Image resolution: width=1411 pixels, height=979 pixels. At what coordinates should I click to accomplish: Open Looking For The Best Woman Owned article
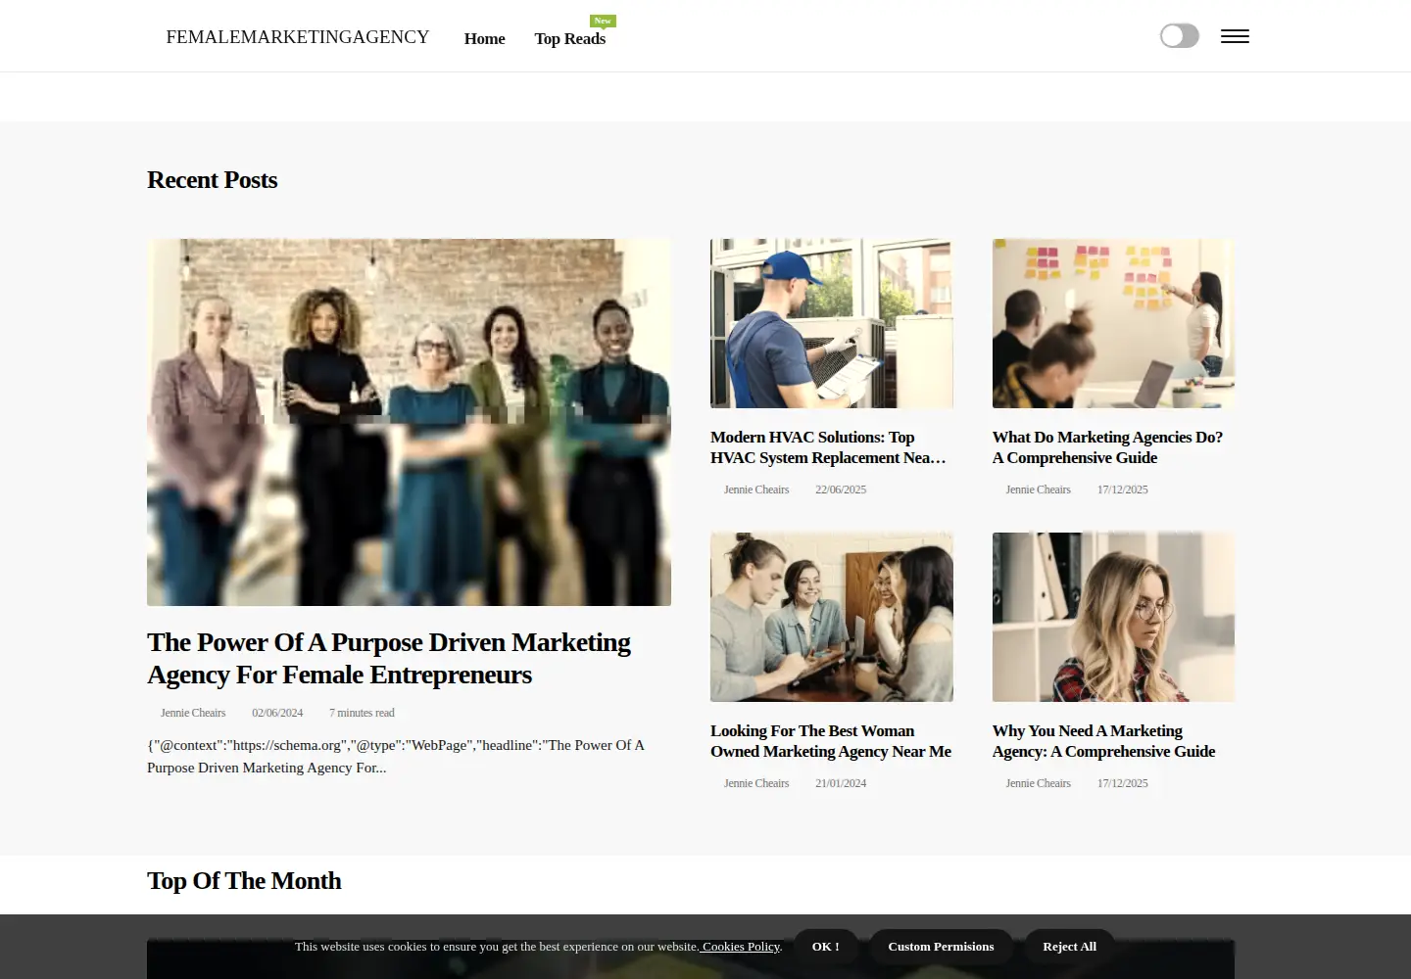(x=831, y=741)
